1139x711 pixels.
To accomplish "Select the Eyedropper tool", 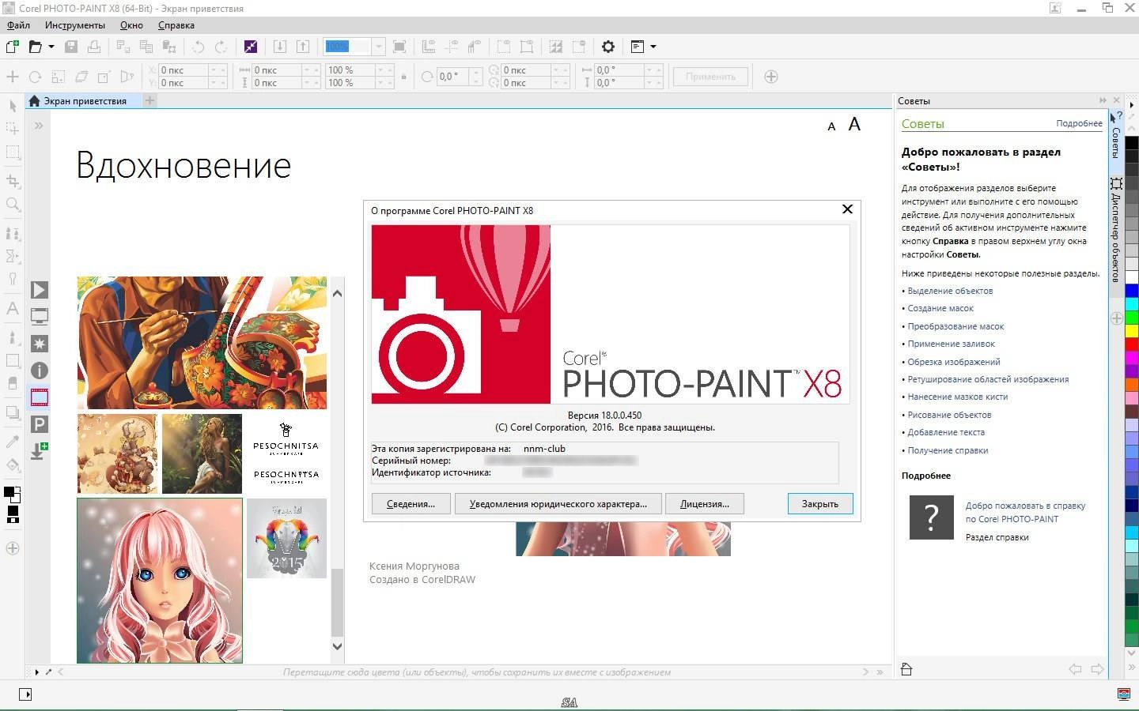I will [x=13, y=441].
